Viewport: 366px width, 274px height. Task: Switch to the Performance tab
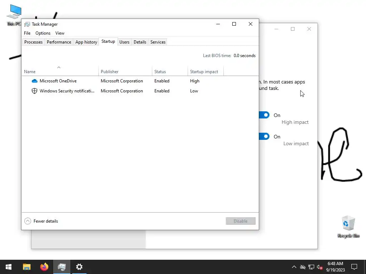[59, 42]
